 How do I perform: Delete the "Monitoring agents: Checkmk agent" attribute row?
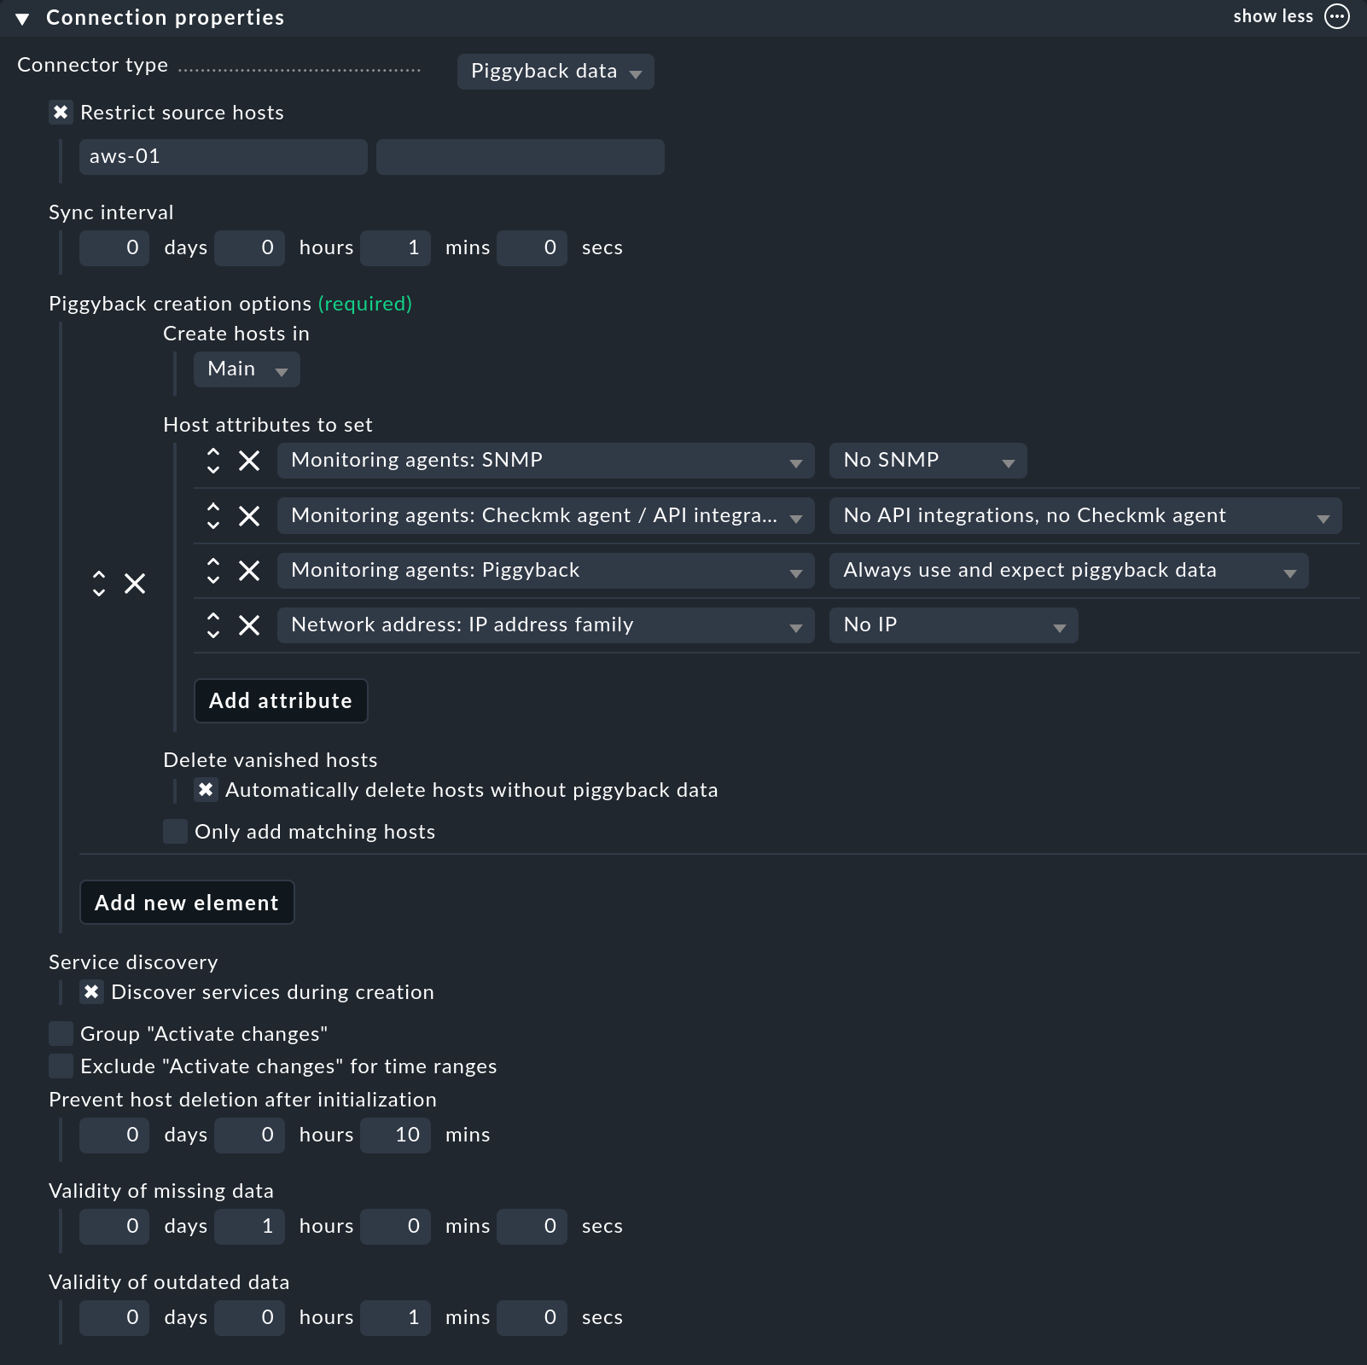249,515
